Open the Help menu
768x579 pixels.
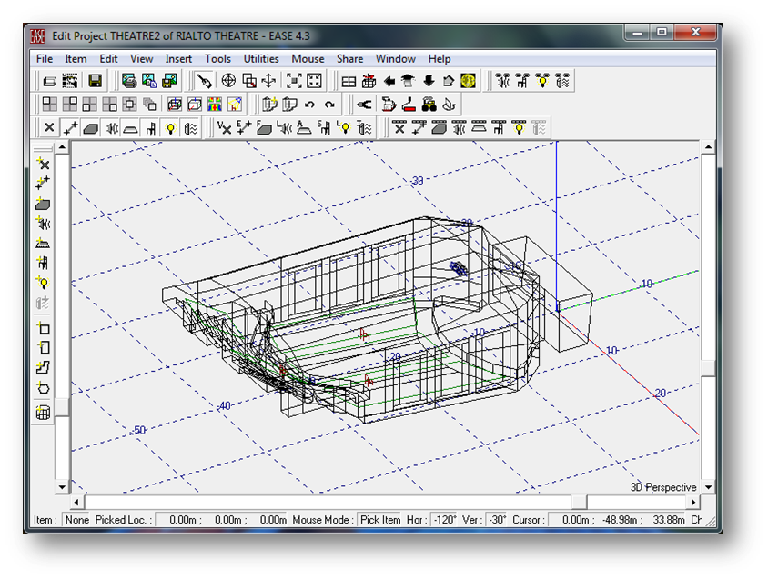point(440,58)
